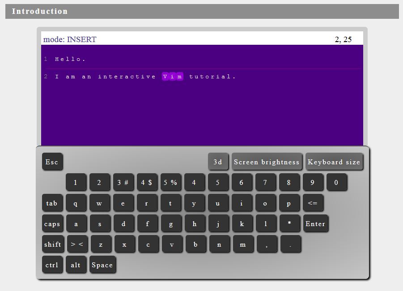Click the q key
403x291 pixels.
coord(76,203)
